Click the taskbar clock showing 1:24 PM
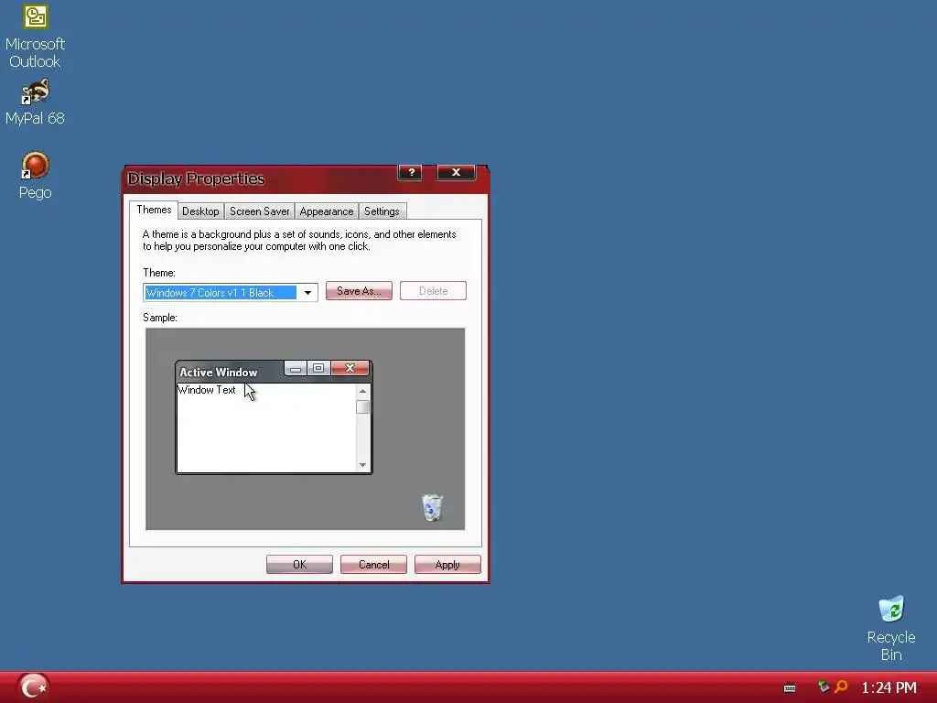Image resolution: width=937 pixels, height=703 pixels. click(889, 687)
